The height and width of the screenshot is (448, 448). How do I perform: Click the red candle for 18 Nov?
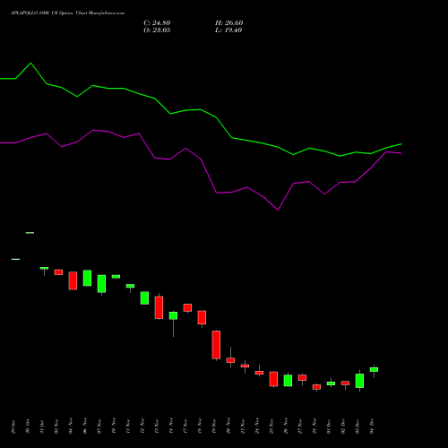click(202, 317)
